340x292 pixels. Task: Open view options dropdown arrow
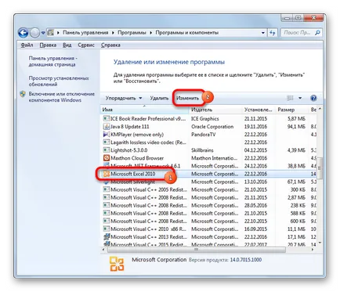(x=300, y=98)
